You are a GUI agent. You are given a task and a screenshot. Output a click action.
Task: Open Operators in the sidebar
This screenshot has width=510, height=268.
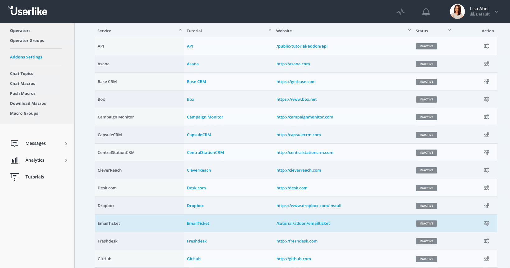click(20, 31)
